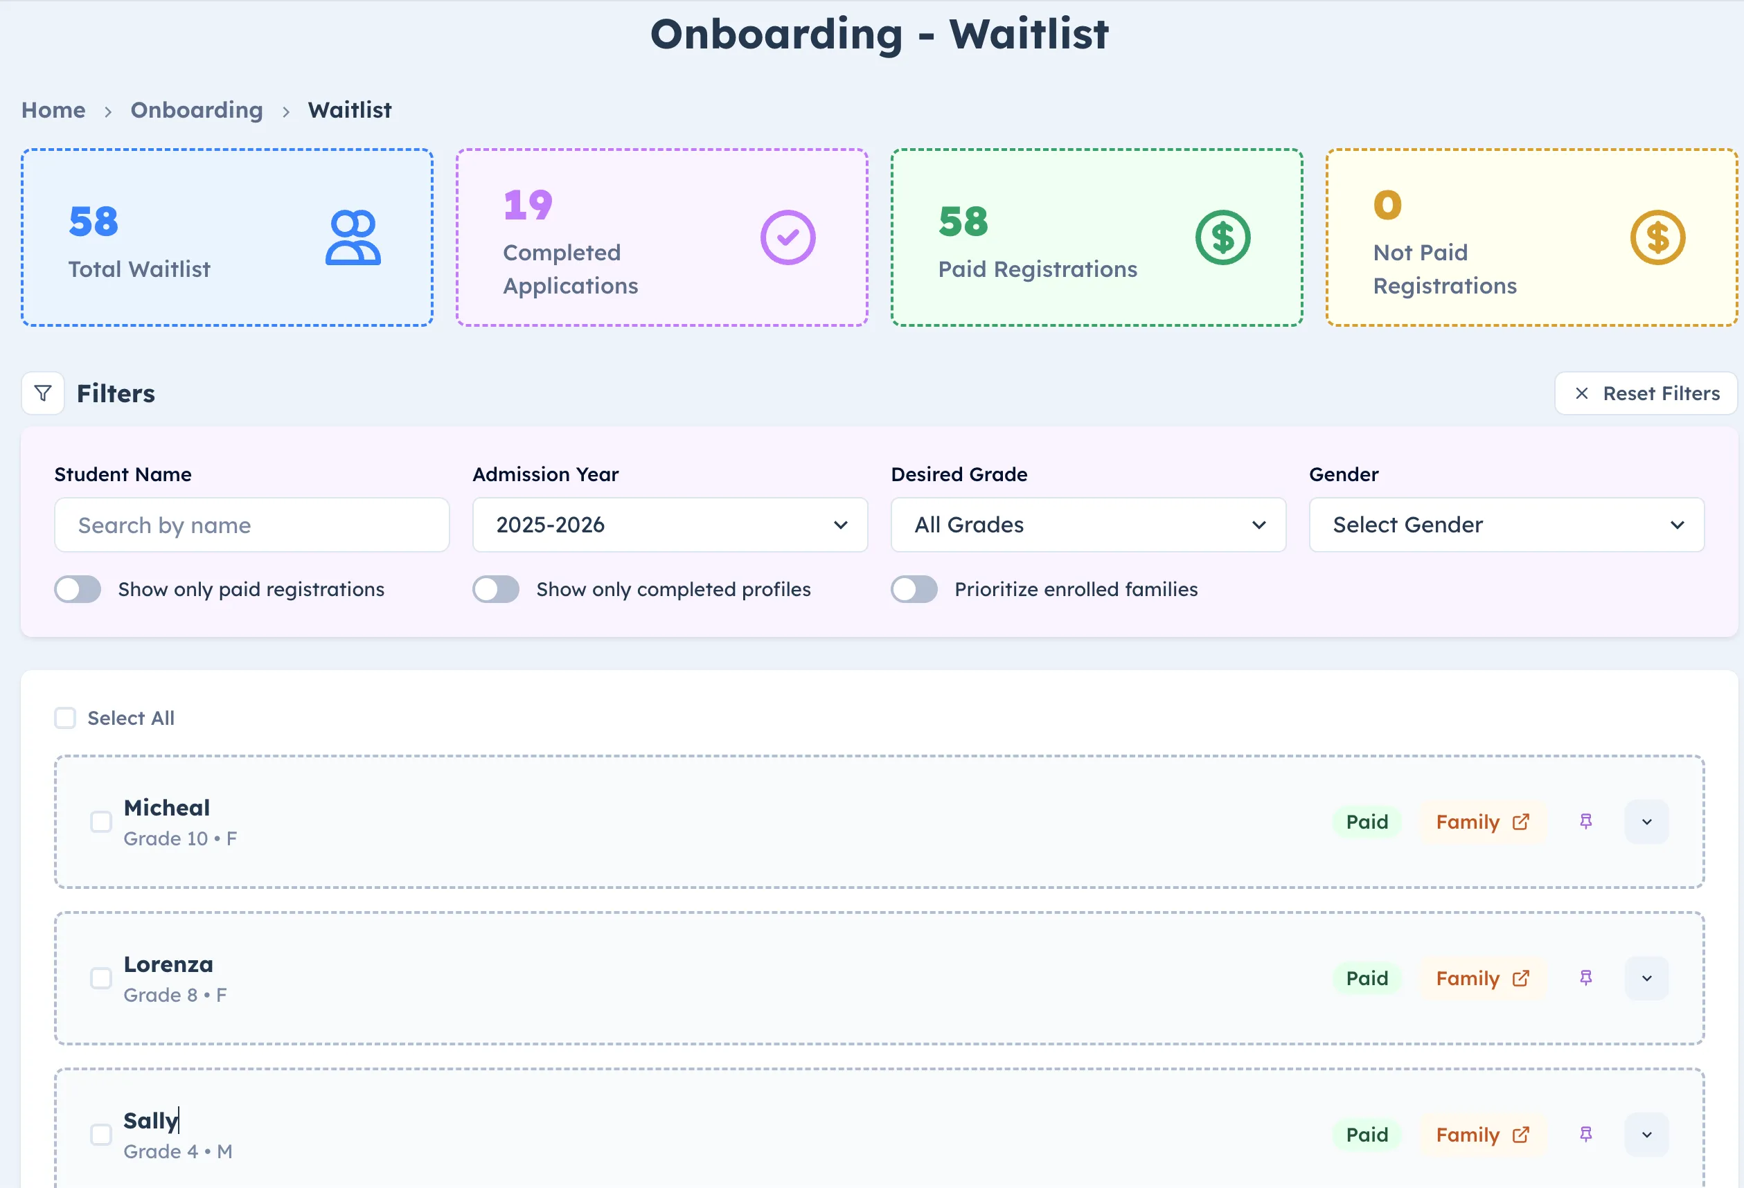This screenshot has height=1188, width=1744.
Task: Open the Desired Grade dropdown
Action: click(1087, 525)
